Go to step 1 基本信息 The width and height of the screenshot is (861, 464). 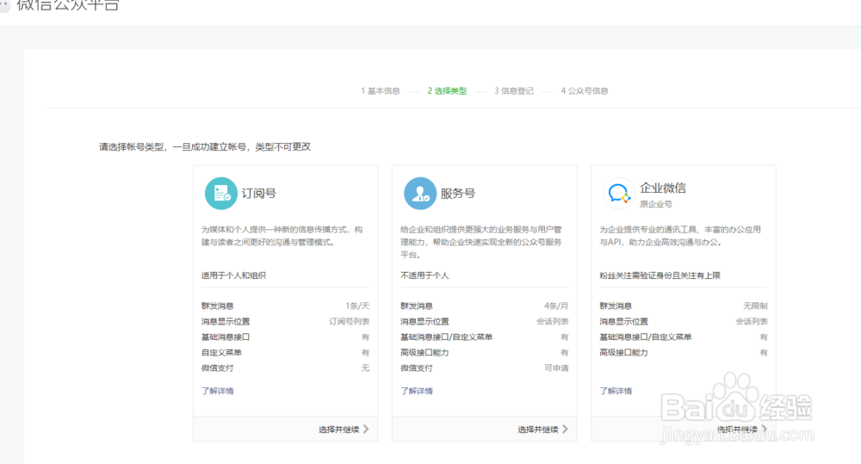[x=381, y=90]
